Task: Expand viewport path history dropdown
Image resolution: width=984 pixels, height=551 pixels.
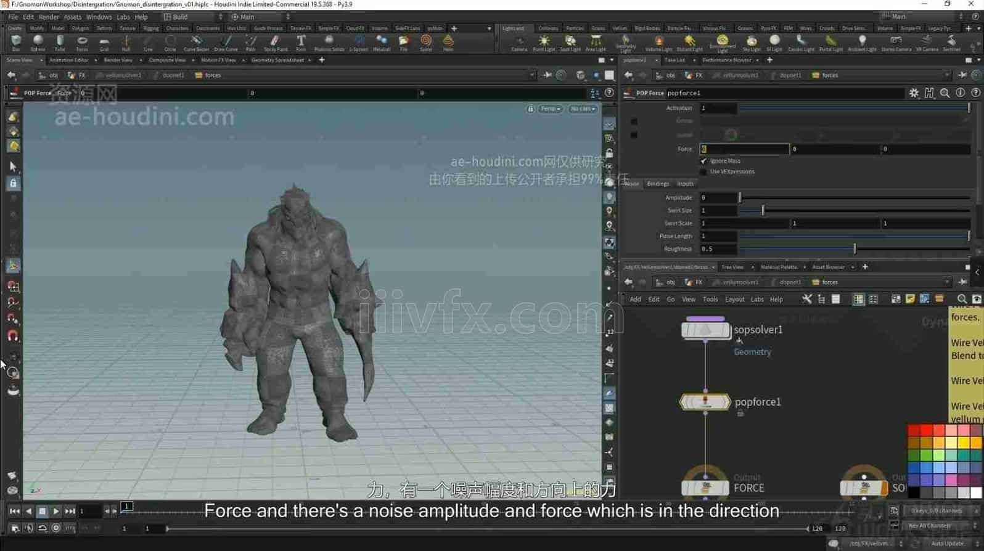Action: [531, 75]
